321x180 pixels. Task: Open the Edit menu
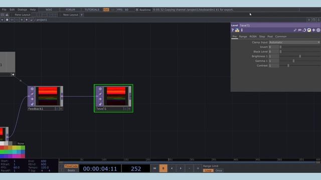(x=12, y=9)
